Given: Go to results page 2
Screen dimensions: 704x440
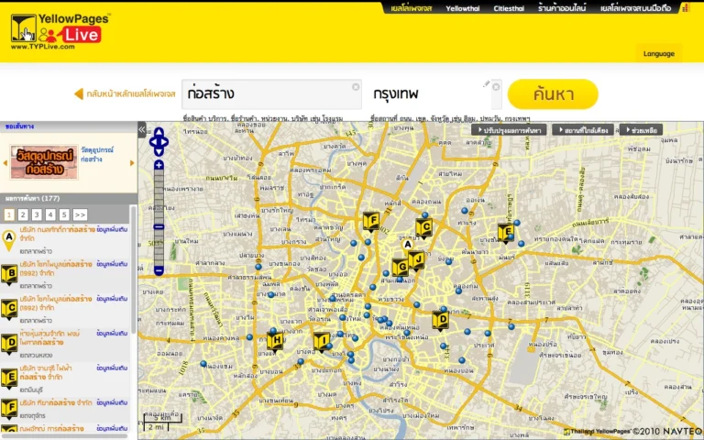Looking at the screenshot, I should pos(23,214).
